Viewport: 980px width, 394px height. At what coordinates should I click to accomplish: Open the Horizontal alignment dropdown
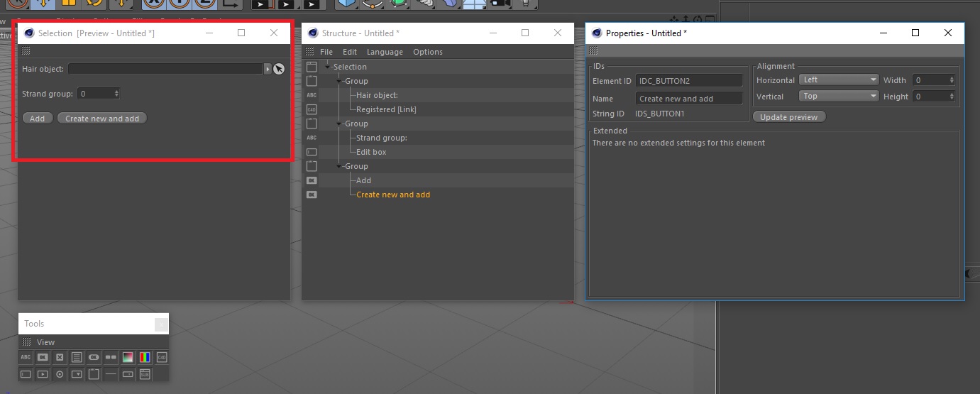pyautogui.click(x=839, y=80)
